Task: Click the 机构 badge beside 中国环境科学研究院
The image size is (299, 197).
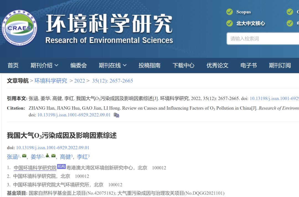Action: tap(61, 166)
